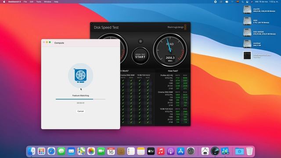Click the READ speed gauge dial

pyautogui.click(x=170, y=50)
